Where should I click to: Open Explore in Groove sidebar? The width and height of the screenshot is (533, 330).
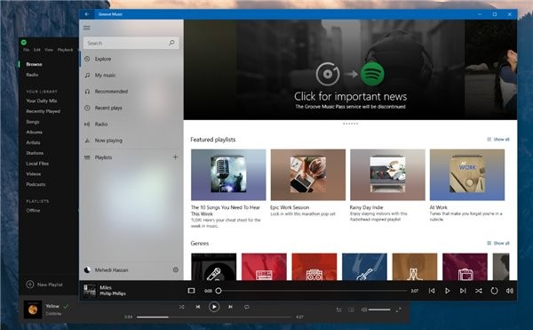pos(131,59)
